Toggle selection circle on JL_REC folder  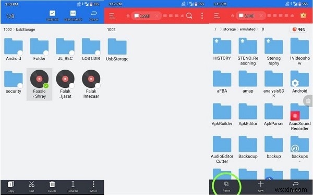coord(71,53)
